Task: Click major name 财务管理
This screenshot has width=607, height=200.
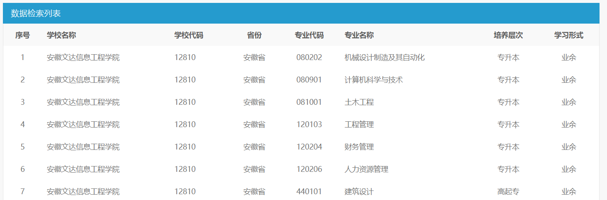Action: [x=359, y=147]
